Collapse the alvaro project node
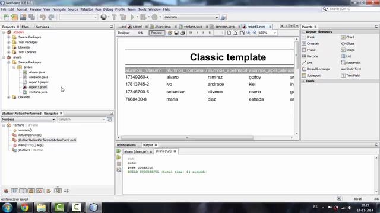380x213 pixels. click(4, 57)
